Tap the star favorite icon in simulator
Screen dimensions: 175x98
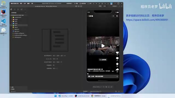tap(117, 64)
